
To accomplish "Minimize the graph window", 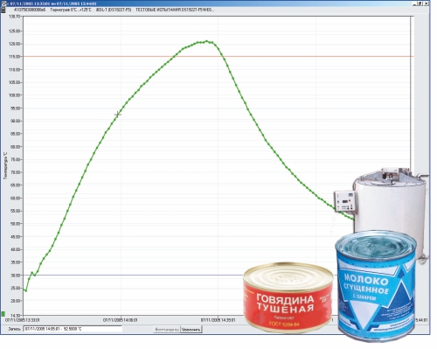I will click(x=415, y=3).
